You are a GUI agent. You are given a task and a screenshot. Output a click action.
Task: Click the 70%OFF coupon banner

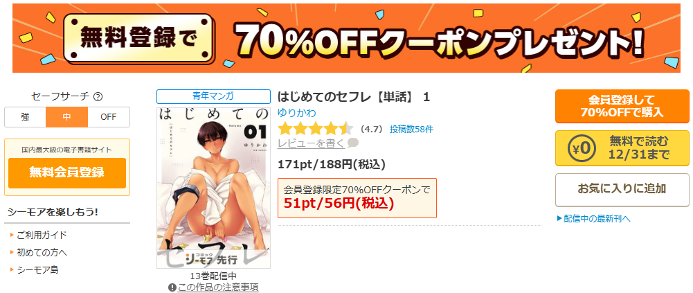pyautogui.click(x=346, y=38)
